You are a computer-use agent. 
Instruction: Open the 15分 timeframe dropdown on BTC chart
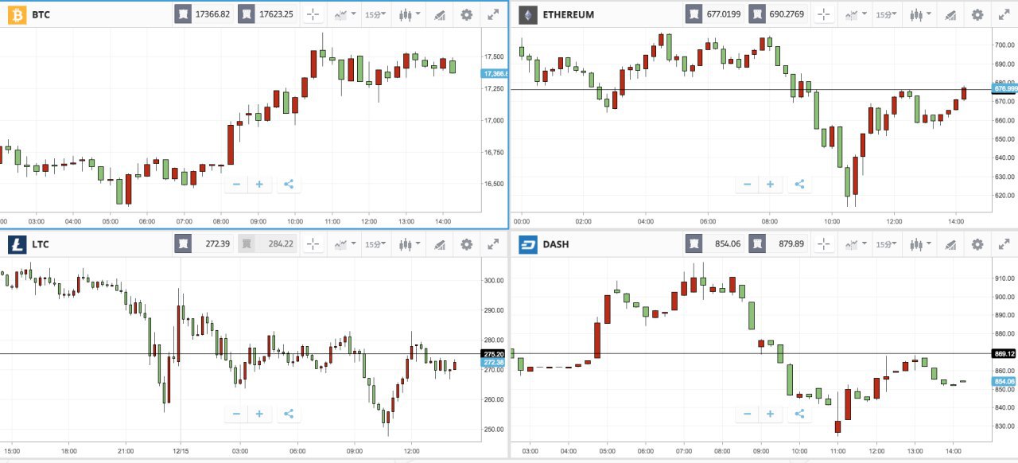(375, 14)
